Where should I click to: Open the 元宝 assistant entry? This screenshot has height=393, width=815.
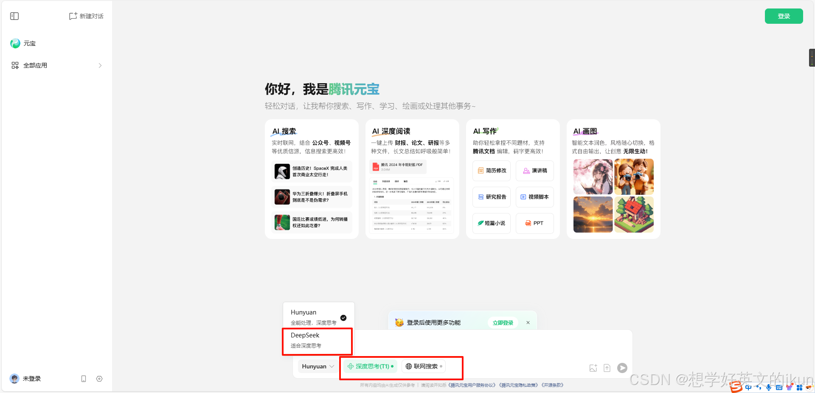click(x=23, y=43)
